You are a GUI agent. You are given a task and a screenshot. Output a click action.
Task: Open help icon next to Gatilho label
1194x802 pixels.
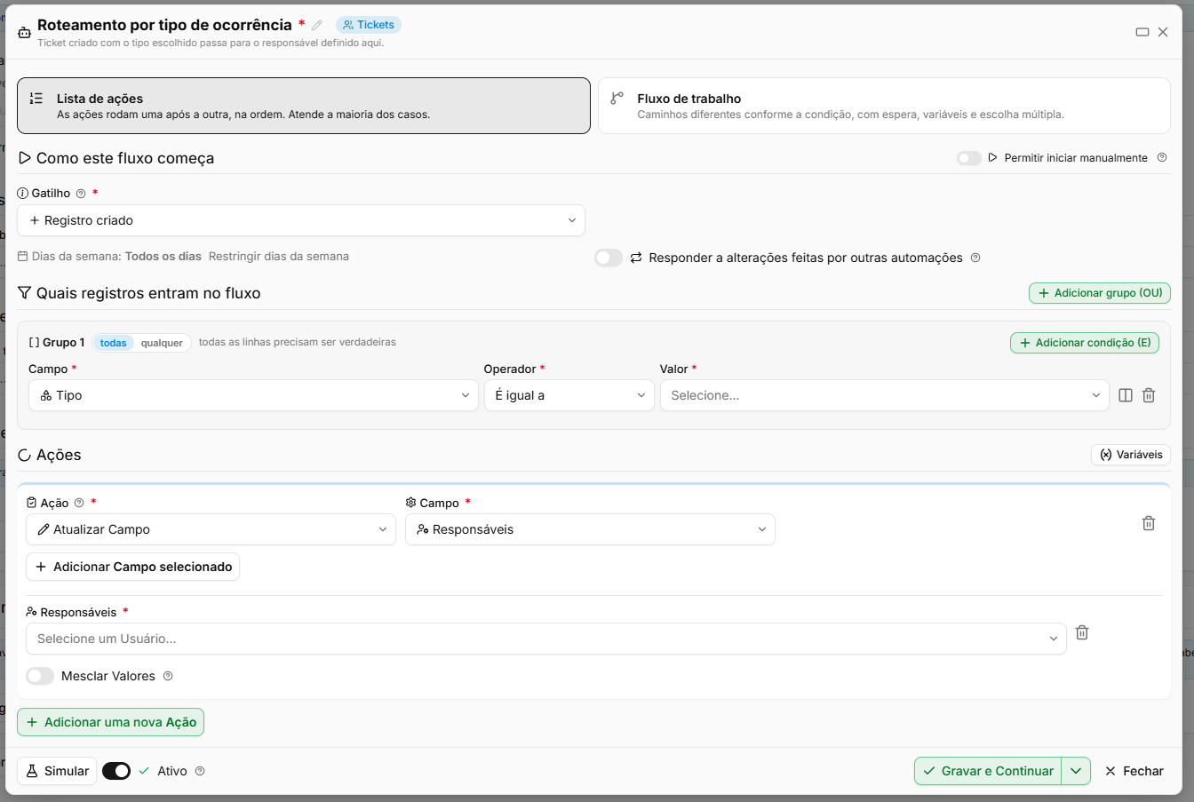(81, 194)
